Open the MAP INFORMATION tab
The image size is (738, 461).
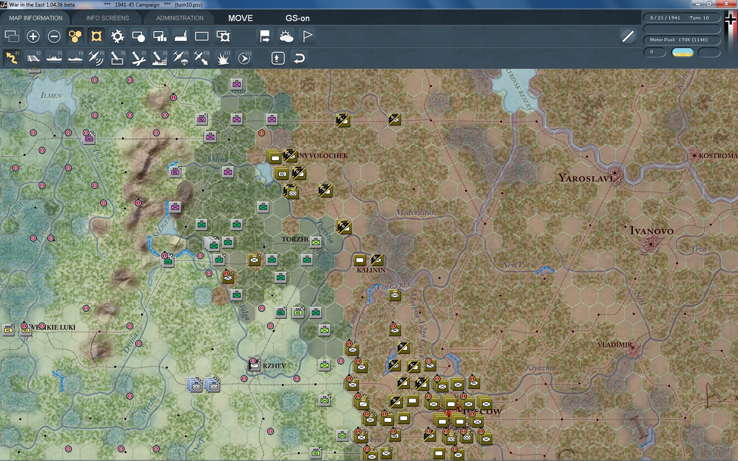tap(36, 18)
